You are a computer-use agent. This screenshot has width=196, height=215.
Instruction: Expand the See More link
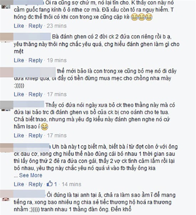pyautogui.click(x=31, y=175)
